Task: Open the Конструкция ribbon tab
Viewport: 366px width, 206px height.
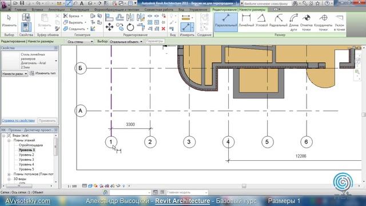Action: tap(79, 10)
